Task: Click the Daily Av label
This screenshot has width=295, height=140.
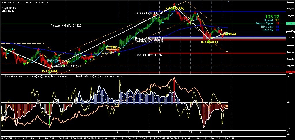Action: coord(267,30)
